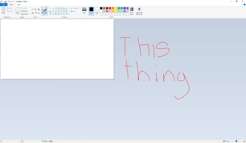This screenshot has width=246, height=143.
Task: Click the zoom slider handle
Action: pos(236,141)
